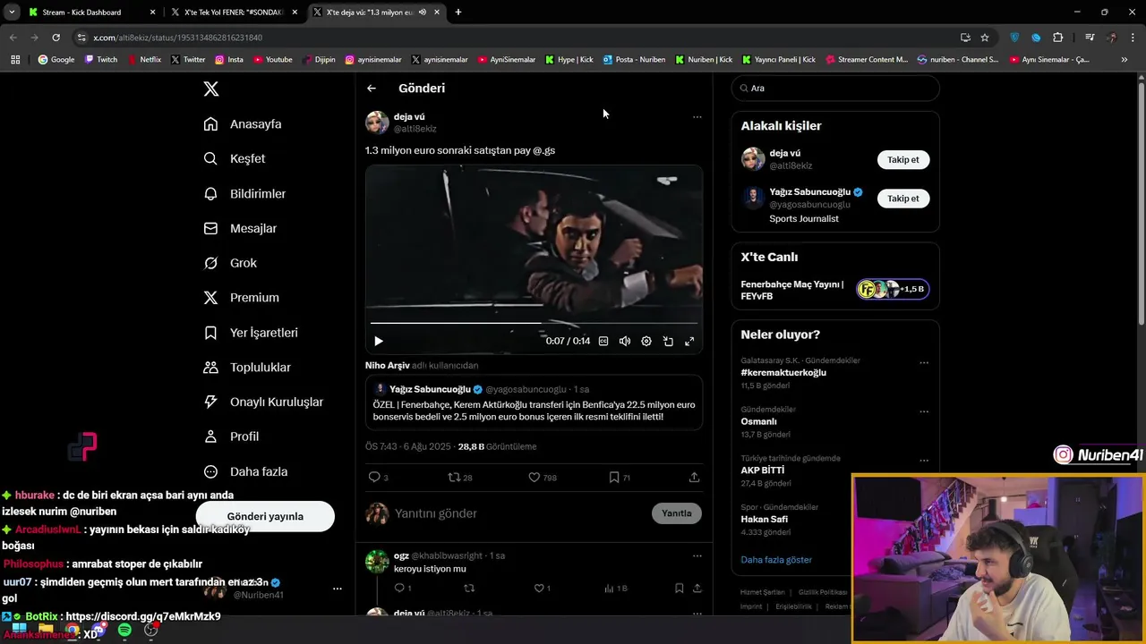
Task: Open Yer İşaretleri from the sidebar
Action: point(251,333)
